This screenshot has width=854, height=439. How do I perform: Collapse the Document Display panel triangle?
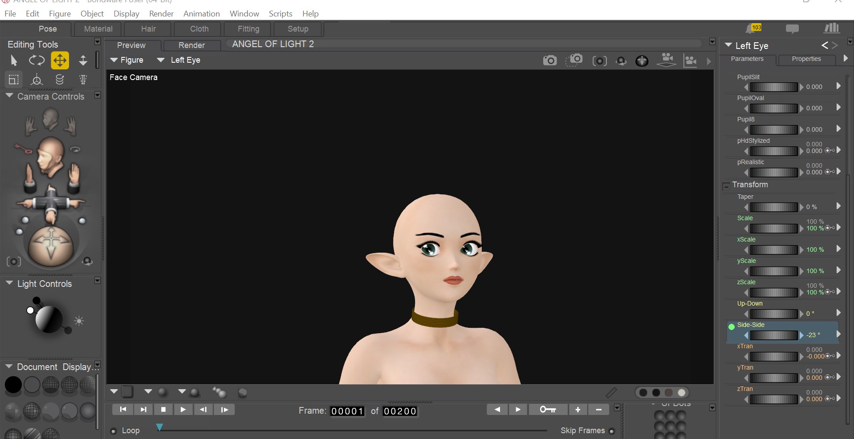coord(9,367)
